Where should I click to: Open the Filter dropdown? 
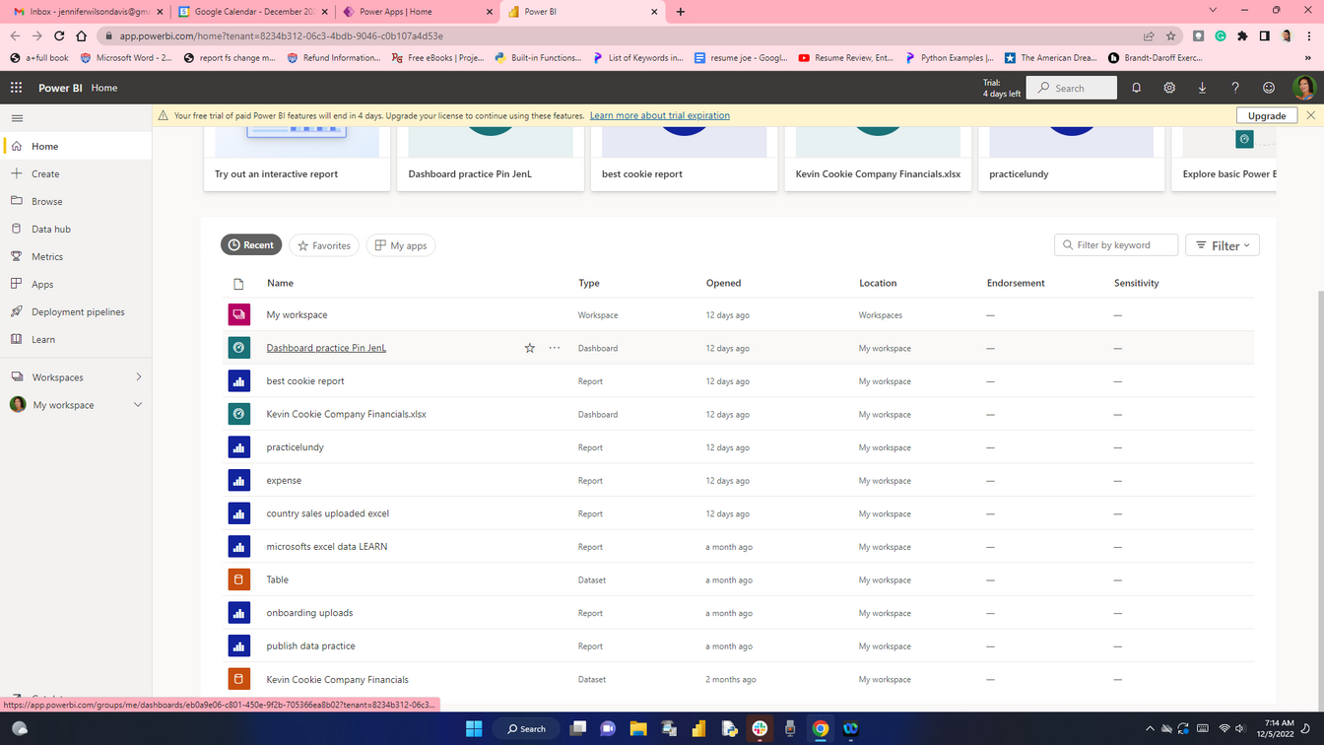[1223, 245]
